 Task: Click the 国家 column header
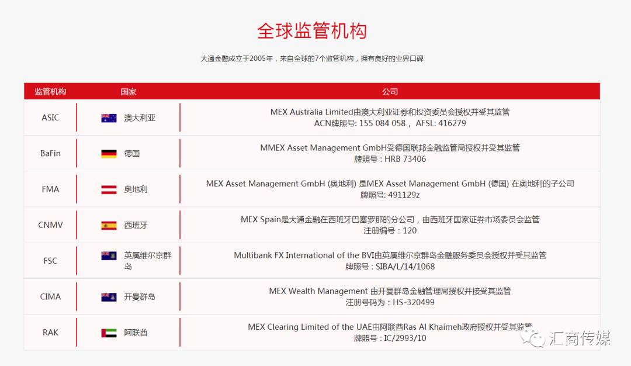coord(129,92)
